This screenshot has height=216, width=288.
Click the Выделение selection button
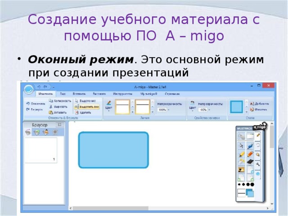85,101
